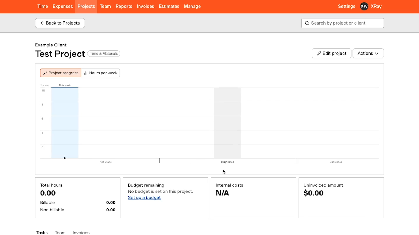The height and width of the screenshot is (235, 419).
Task: Select the Invoices tab below the summary cards
Action: click(81, 233)
